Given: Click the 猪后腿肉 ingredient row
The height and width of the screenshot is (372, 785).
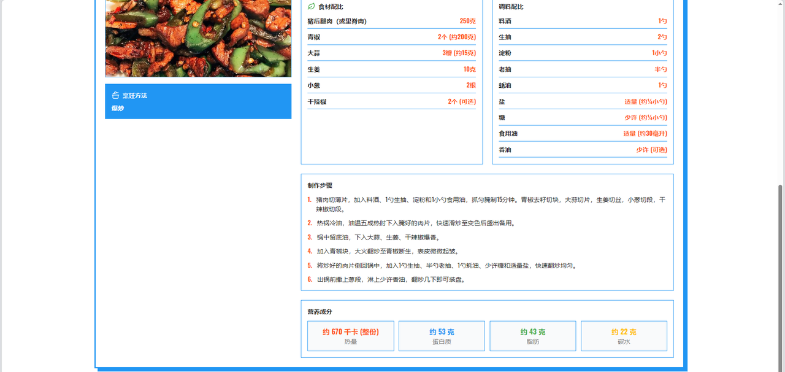Looking at the screenshot, I should coord(391,21).
